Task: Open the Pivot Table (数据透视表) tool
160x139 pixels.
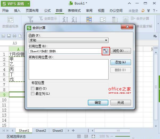Action: coord(10,22)
